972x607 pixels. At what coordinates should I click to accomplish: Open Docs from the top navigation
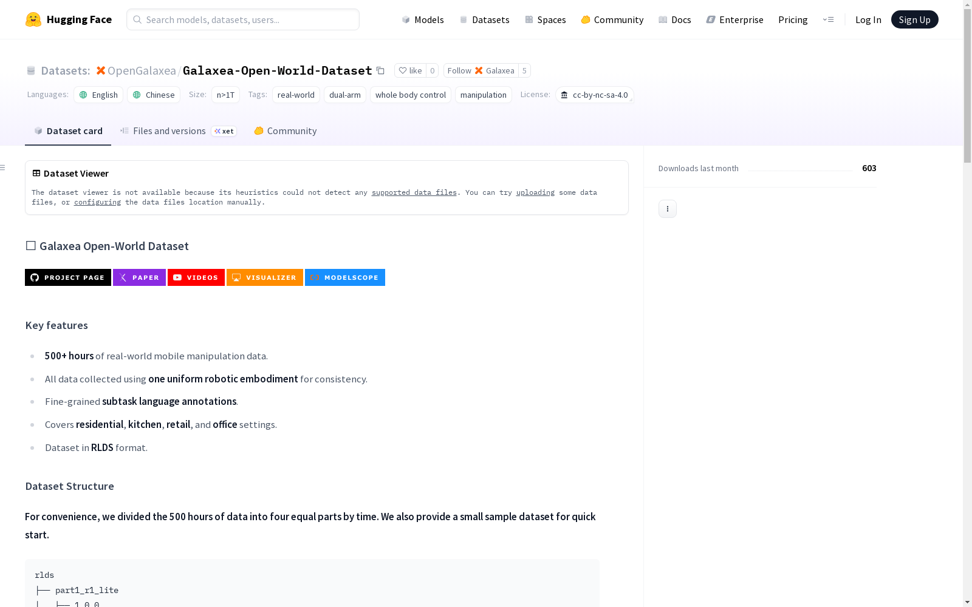(674, 19)
